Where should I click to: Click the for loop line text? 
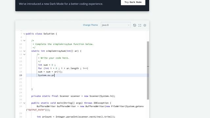[63, 69]
